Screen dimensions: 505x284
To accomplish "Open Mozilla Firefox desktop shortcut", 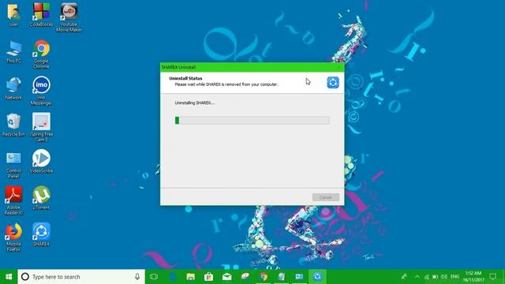I will (13, 237).
